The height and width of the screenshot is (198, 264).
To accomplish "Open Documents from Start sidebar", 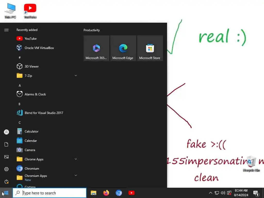I will pyautogui.click(x=6, y=144).
